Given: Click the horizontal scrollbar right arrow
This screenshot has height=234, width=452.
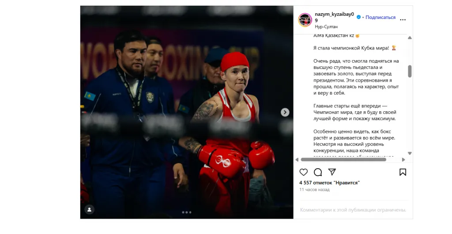Looking at the screenshot, I should [403, 159].
